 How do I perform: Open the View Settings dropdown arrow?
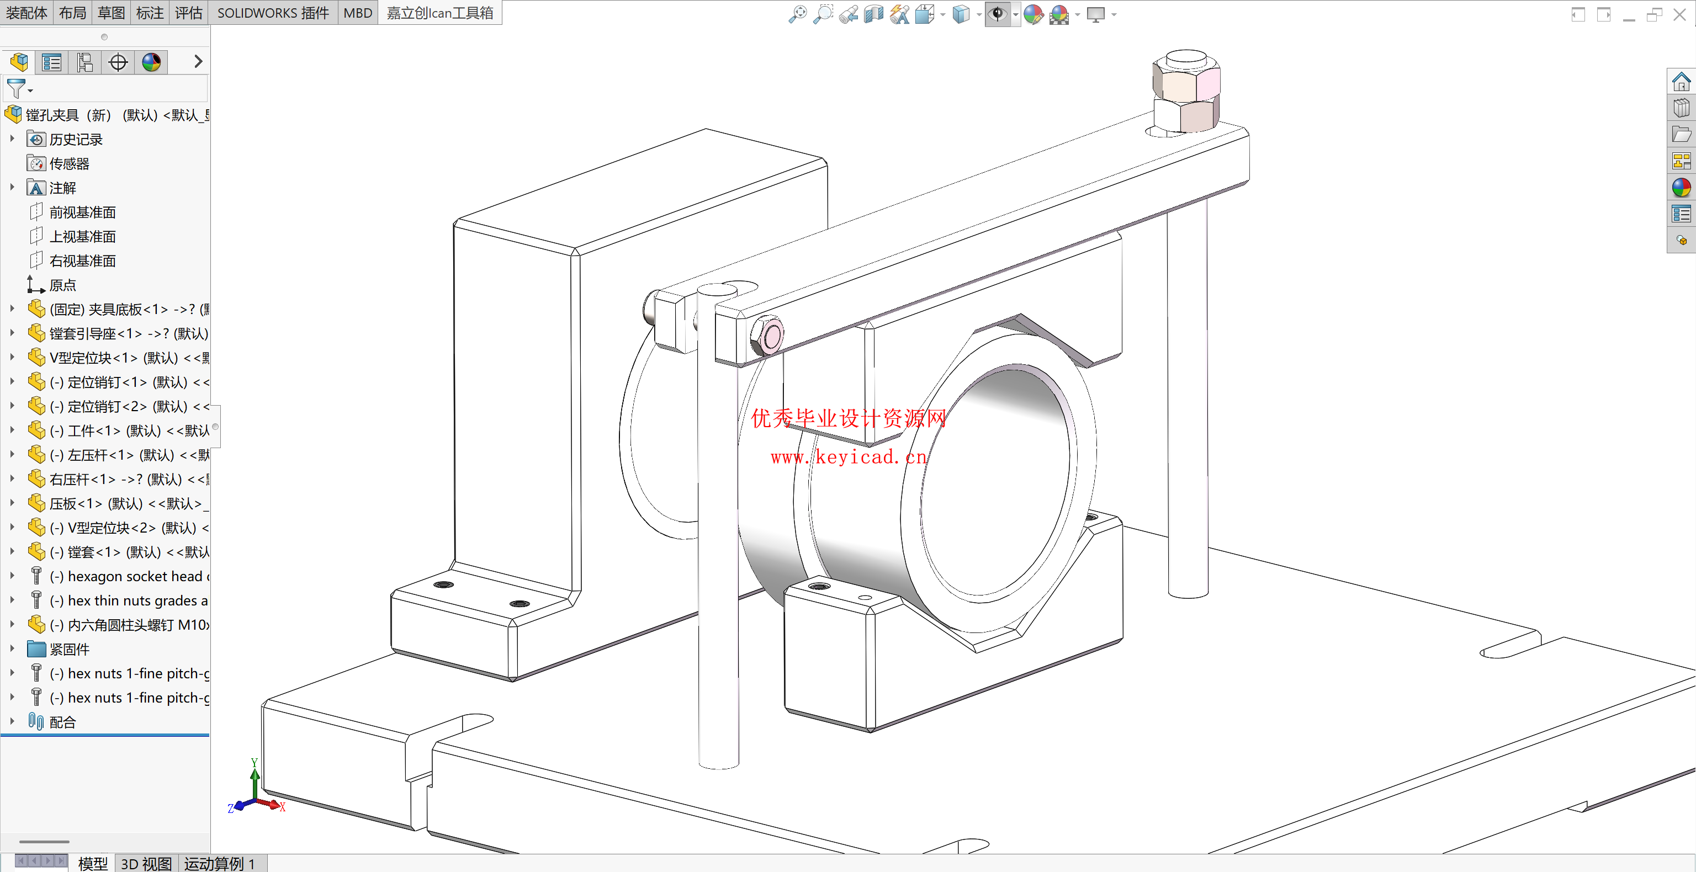[1114, 14]
